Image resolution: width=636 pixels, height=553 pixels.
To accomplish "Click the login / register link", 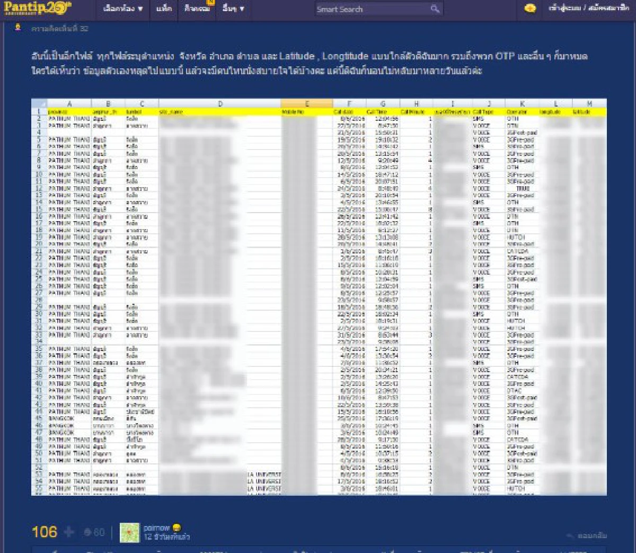I will coord(588,8).
